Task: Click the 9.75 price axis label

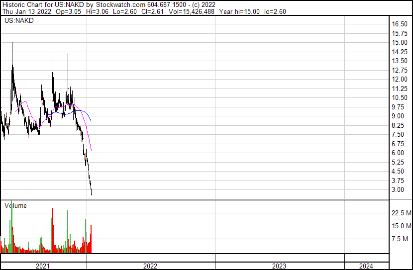Action: coord(398,107)
